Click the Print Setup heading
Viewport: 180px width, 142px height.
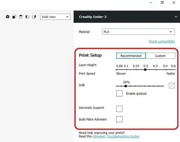point(90,55)
